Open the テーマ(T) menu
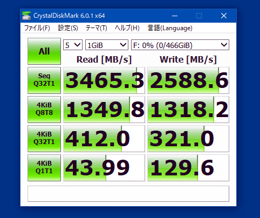 click(x=97, y=28)
